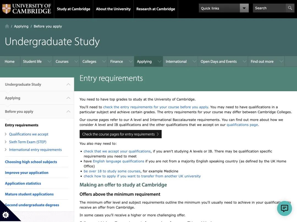This screenshot has height=222, width=297.
Task: Open the About the University menu
Action: point(113,9)
